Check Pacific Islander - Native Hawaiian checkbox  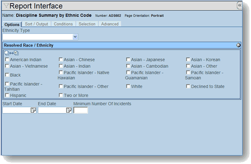coord(61,72)
